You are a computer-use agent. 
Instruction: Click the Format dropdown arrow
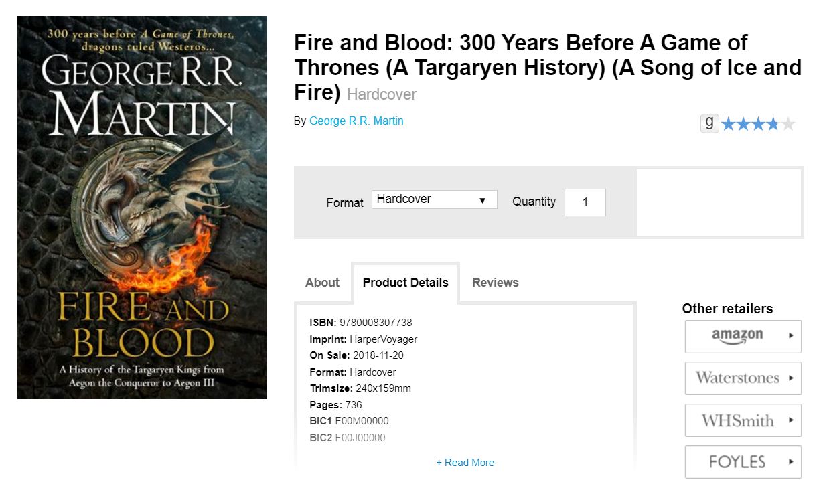point(482,200)
